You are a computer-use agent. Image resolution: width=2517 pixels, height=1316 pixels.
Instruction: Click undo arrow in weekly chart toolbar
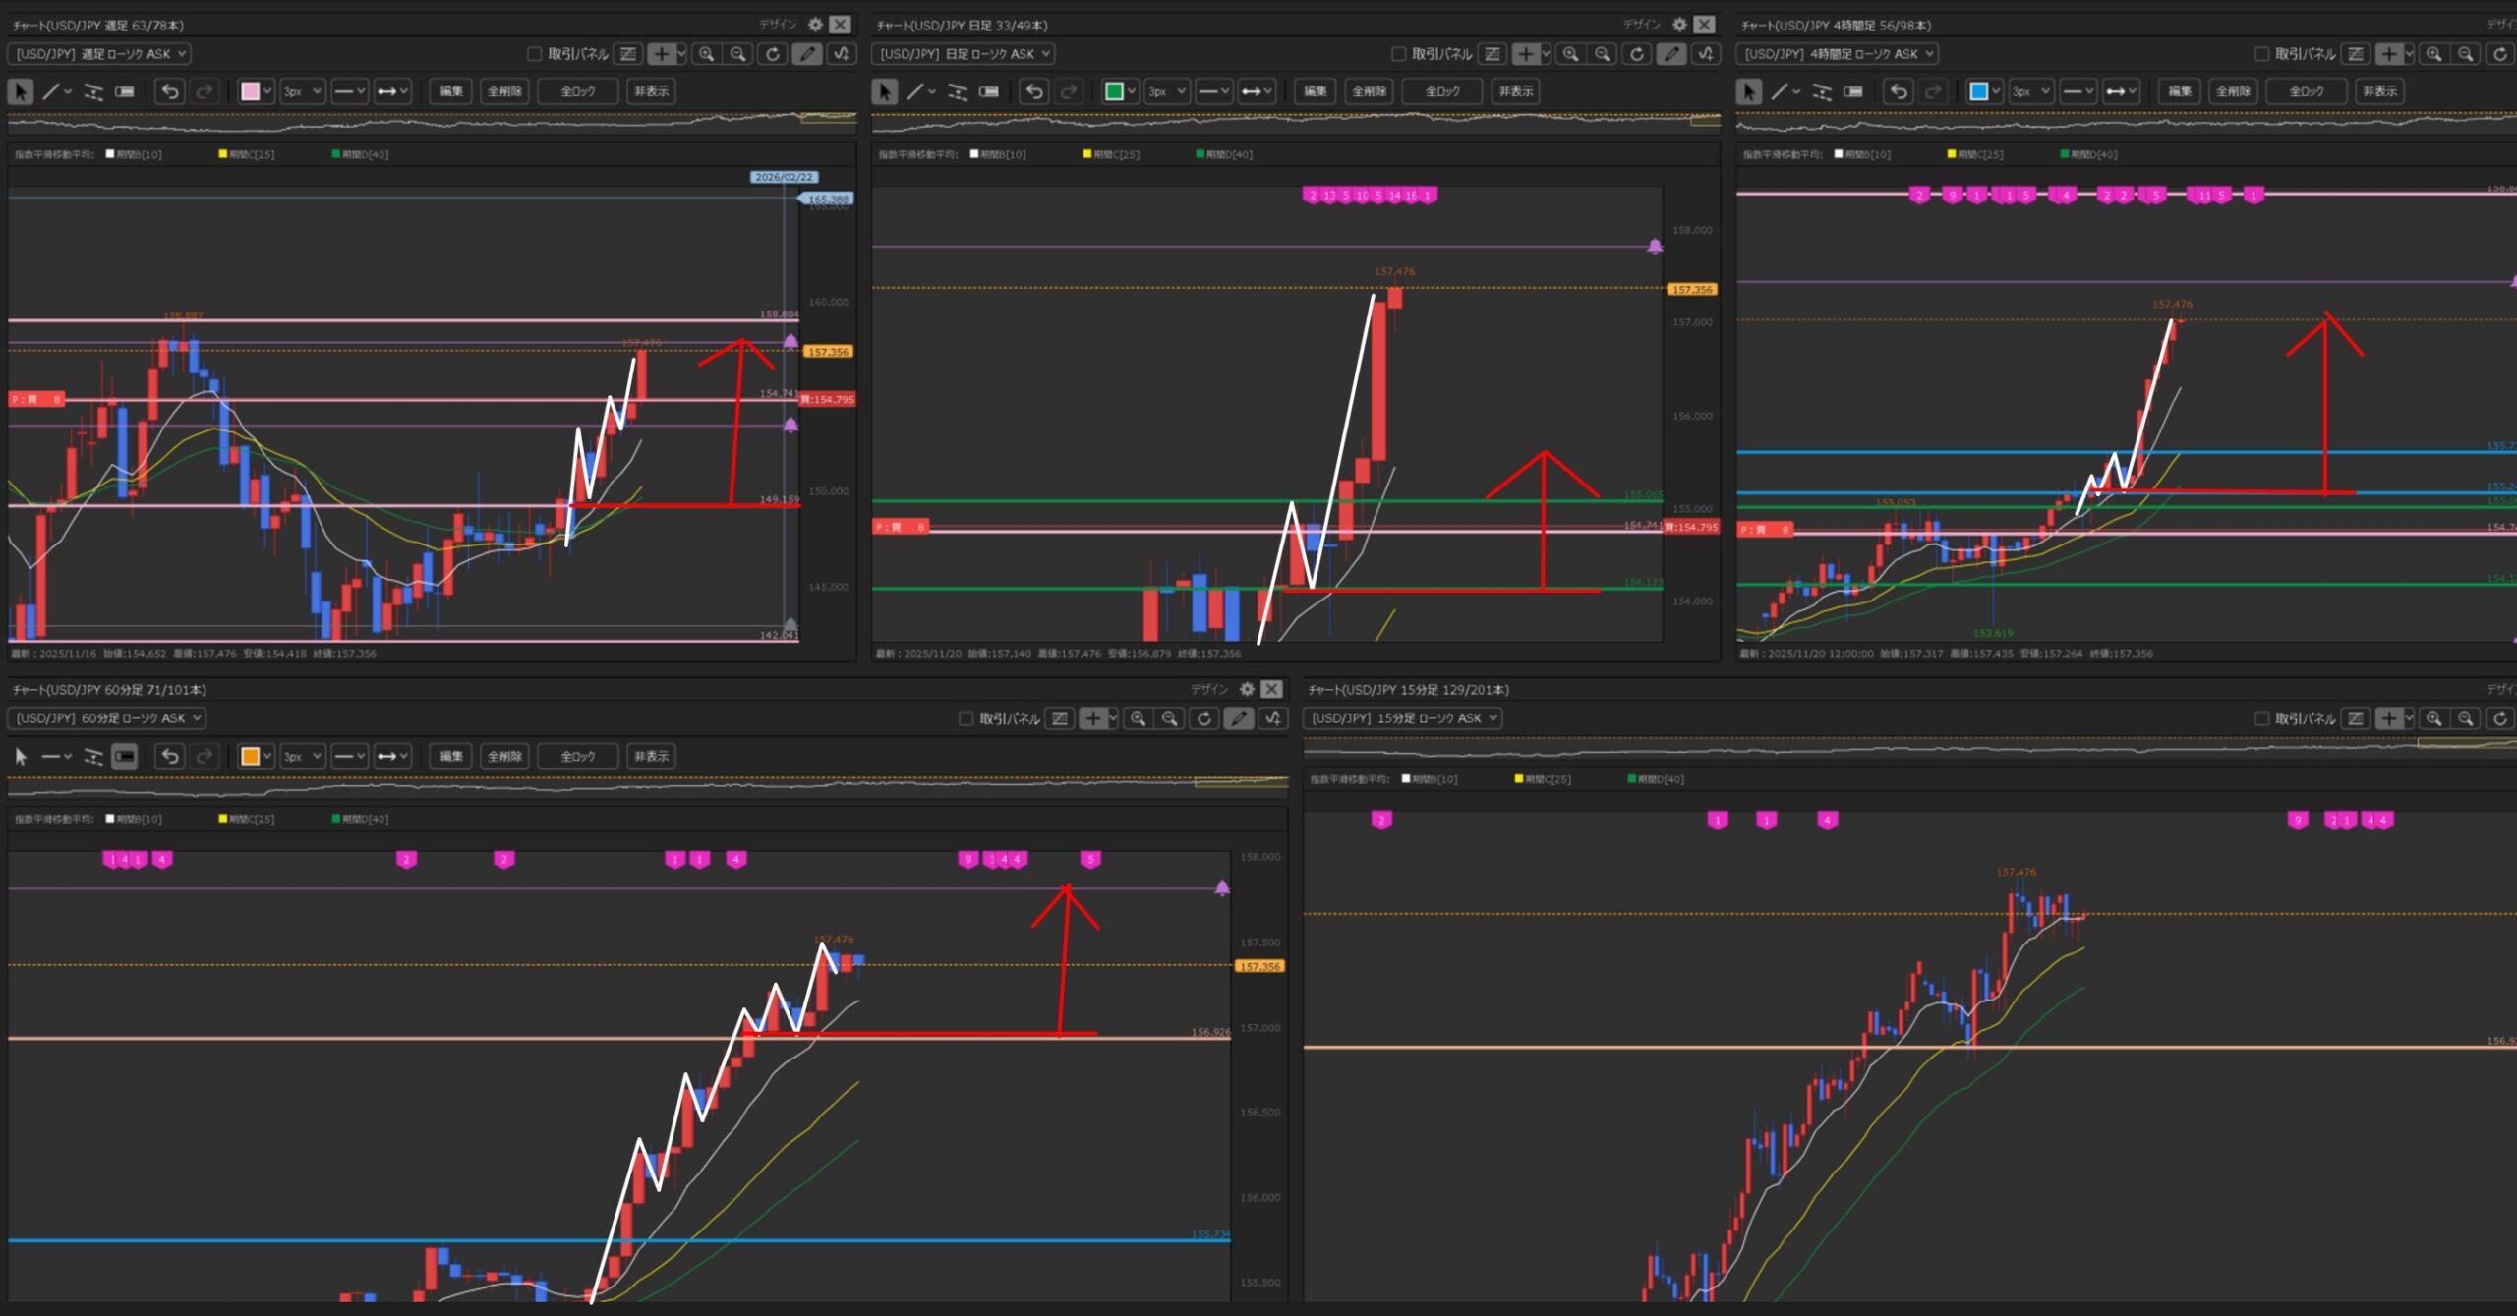tap(170, 91)
